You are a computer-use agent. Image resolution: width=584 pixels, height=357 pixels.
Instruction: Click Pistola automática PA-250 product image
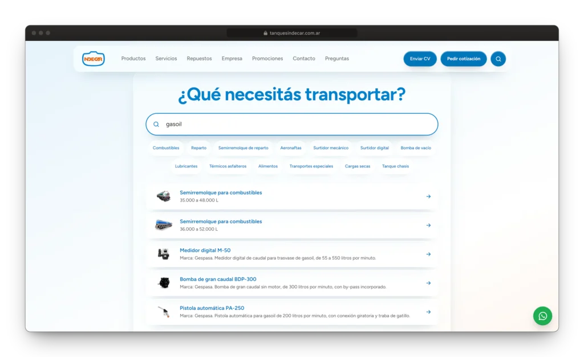pyautogui.click(x=164, y=311)
